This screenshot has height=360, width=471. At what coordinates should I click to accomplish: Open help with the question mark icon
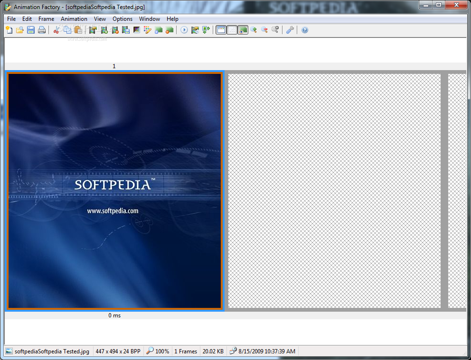305,30
